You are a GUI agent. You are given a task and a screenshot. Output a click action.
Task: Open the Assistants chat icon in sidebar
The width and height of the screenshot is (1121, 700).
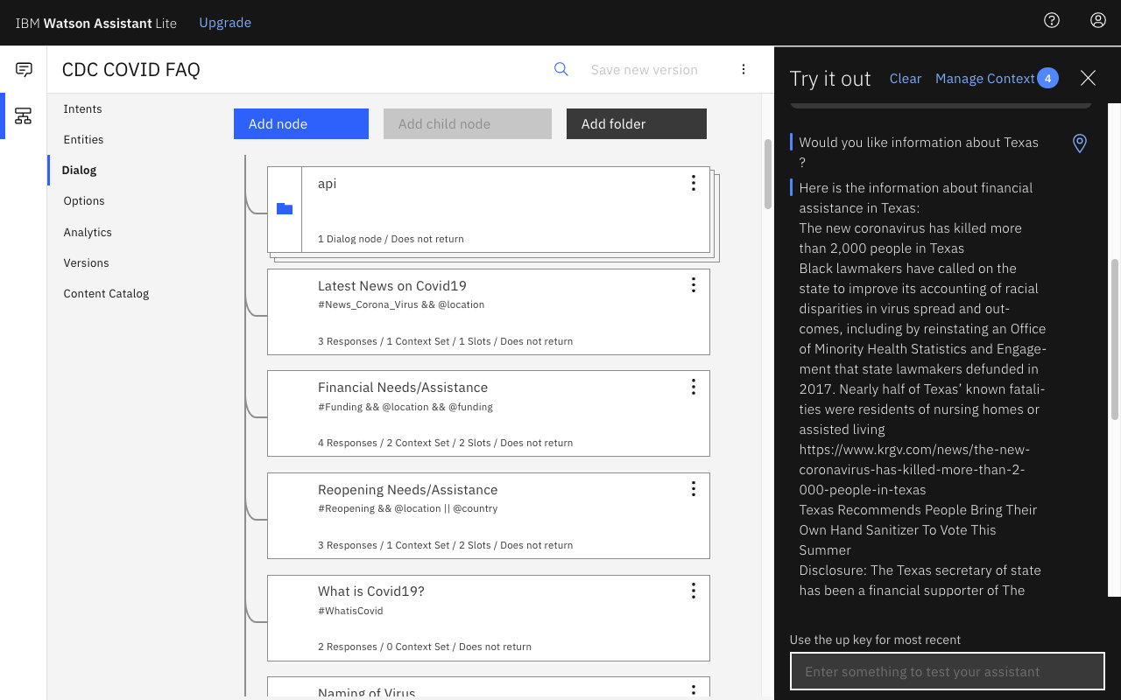pos(24,70)
